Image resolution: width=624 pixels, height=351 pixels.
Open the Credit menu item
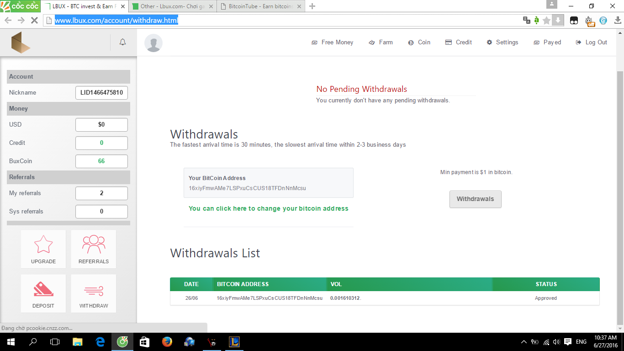click(459, 42)
